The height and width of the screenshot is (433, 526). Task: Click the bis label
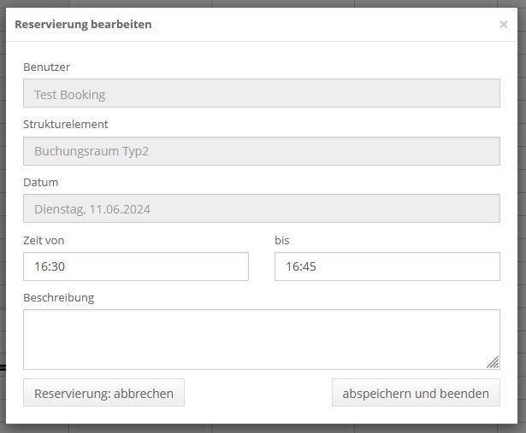pyautogui.click(x=282, y=240)
